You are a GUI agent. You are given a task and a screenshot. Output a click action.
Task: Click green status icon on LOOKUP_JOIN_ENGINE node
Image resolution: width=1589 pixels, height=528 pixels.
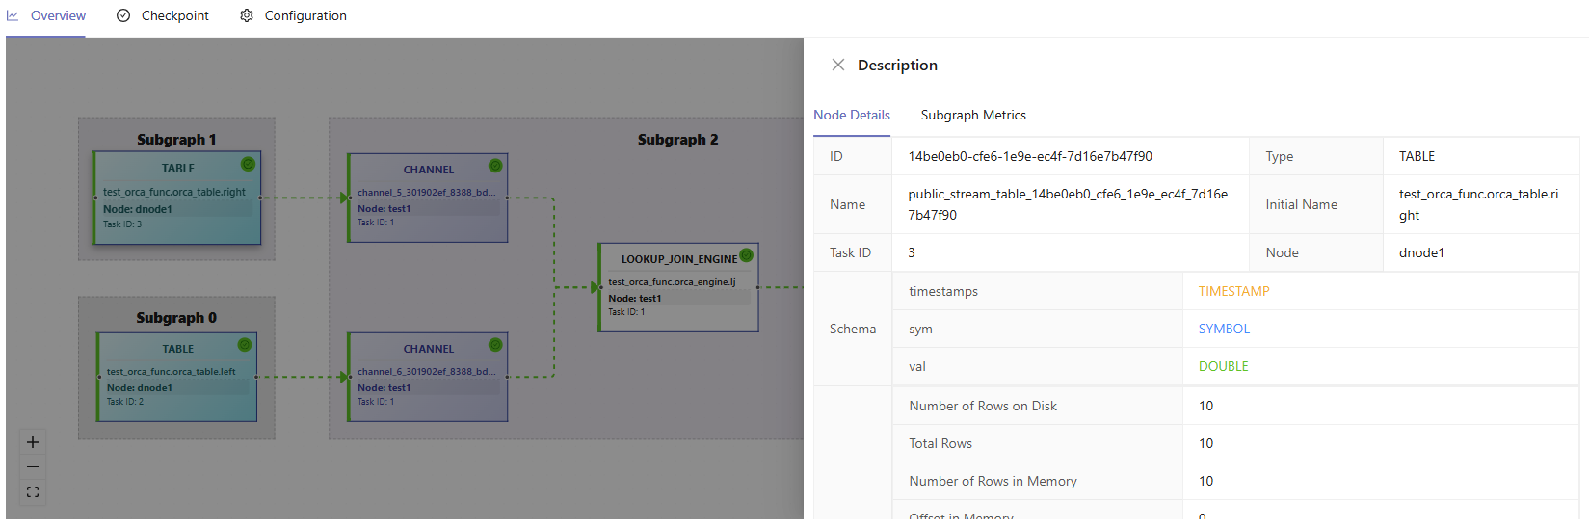pos(746,255)
